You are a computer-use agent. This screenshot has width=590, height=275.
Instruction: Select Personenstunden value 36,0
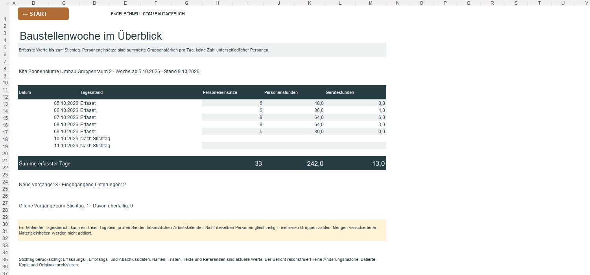[319, 110]
